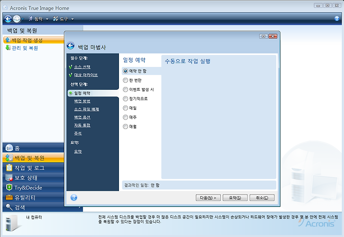
Task: Click the Try&Decide shield icon
Action: (x=9, y=187)
